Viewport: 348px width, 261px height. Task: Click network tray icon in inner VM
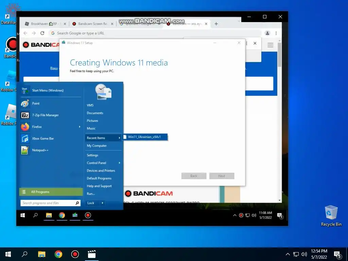tap(247, 215)
